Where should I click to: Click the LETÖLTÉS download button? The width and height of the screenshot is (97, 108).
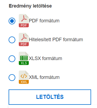[x=50, y=97]
